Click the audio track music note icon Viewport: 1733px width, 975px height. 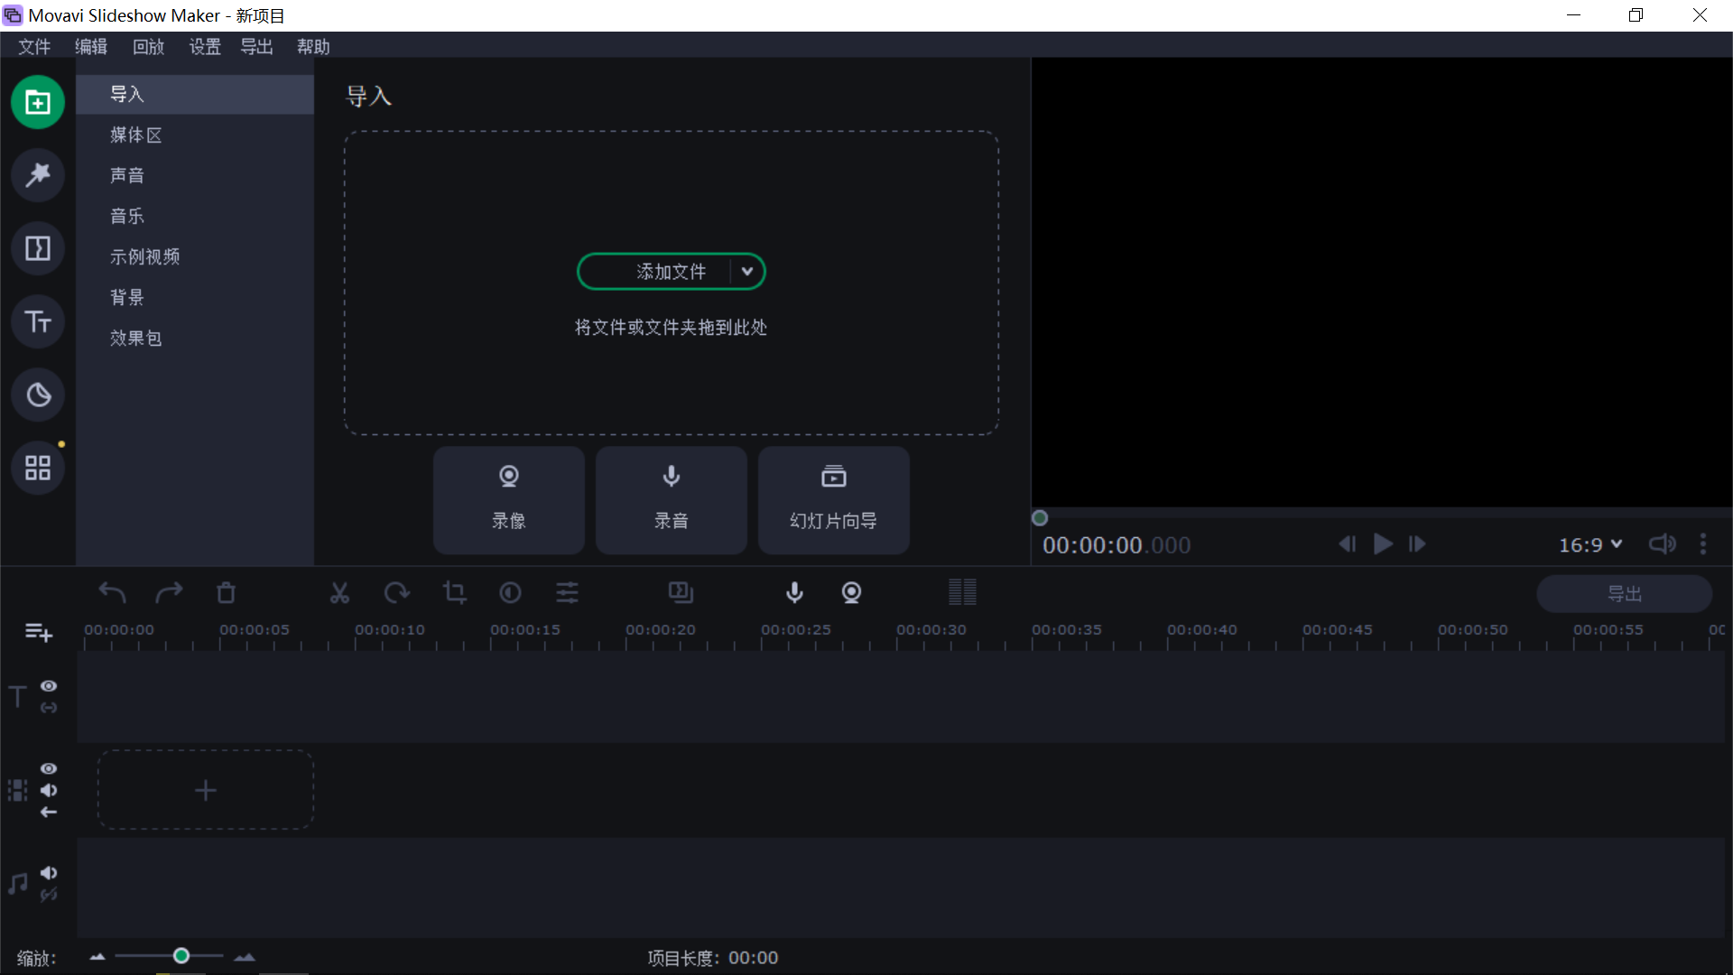coord(17,884)
